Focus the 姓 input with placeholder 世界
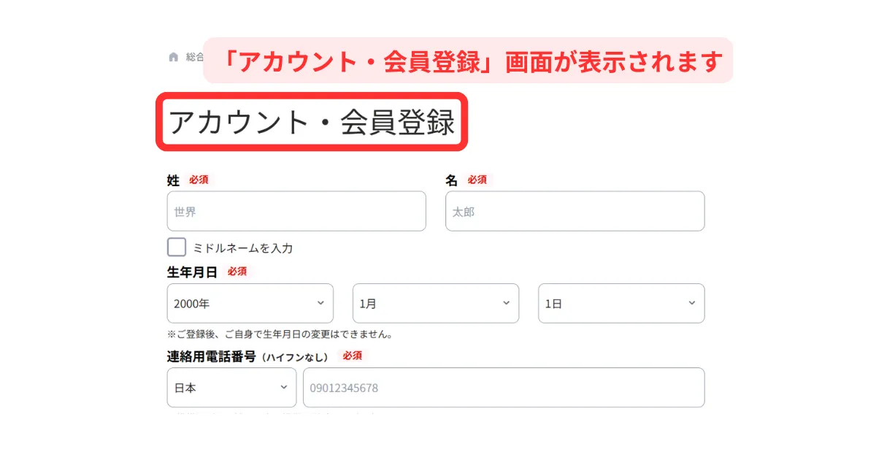 pos(296,212)
